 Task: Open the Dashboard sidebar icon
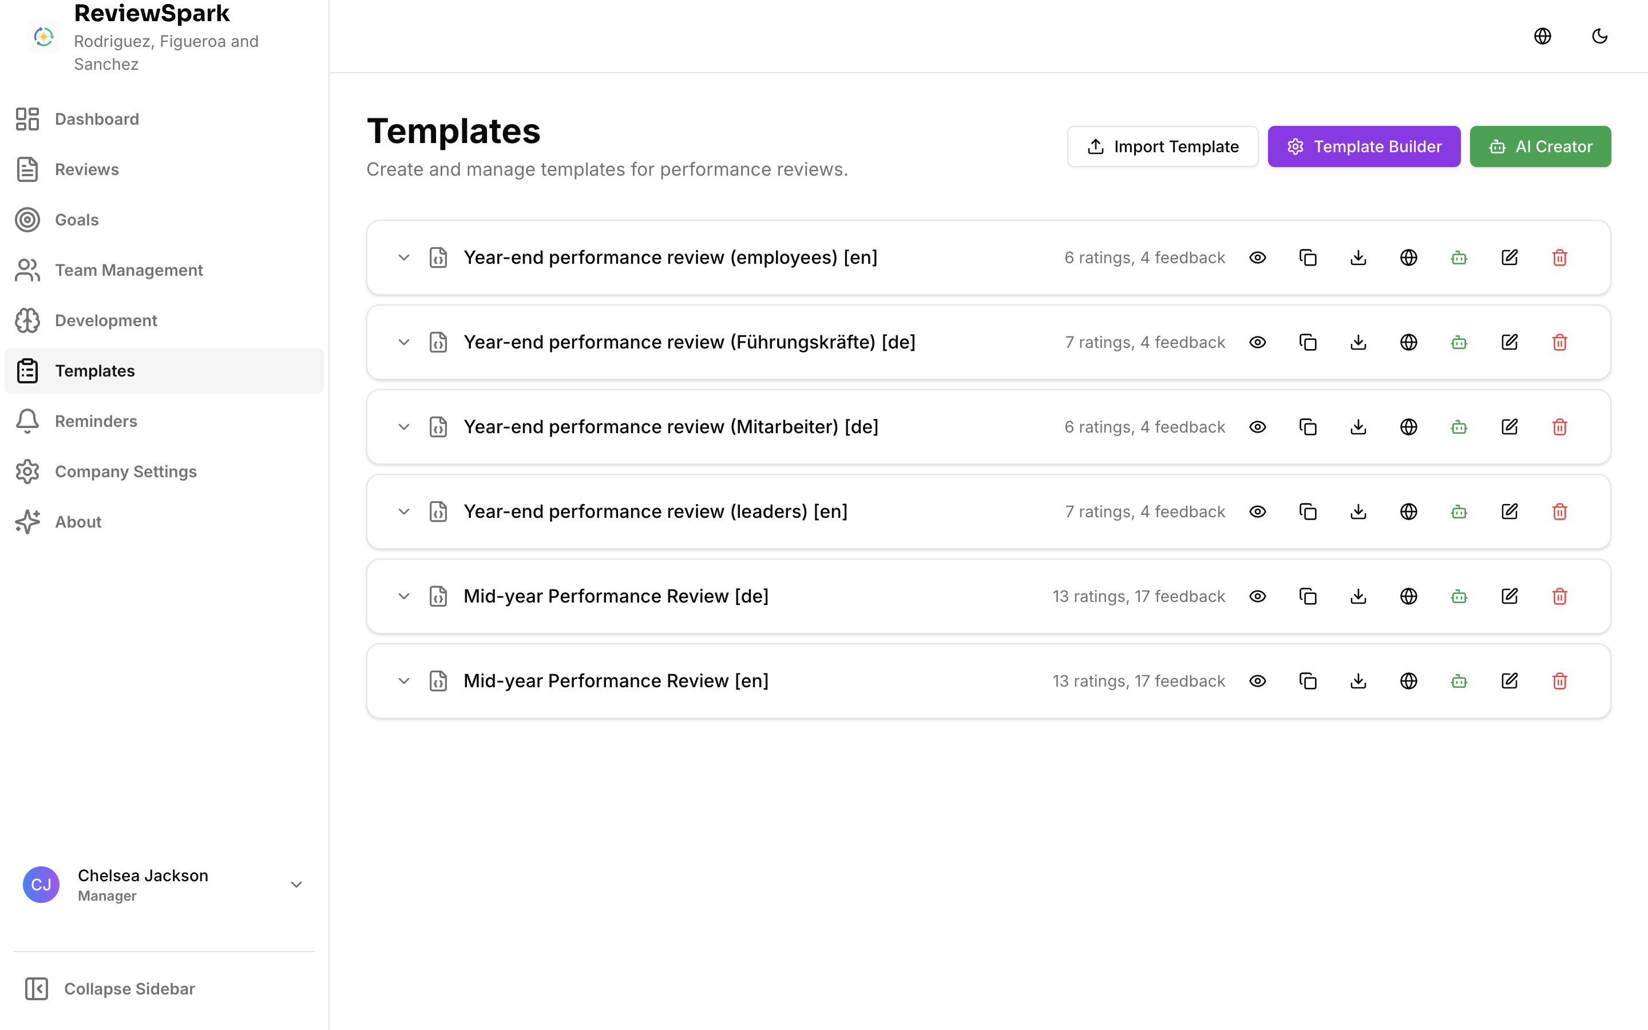[27, 118]
